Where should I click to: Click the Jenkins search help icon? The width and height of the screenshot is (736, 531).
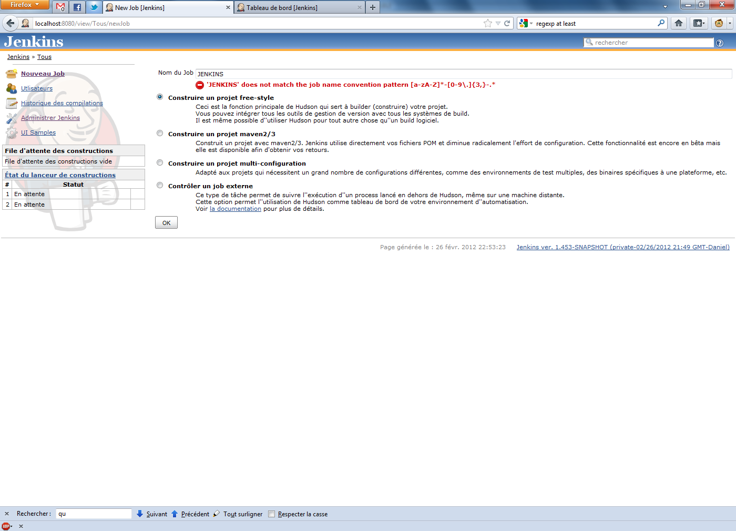720,43
